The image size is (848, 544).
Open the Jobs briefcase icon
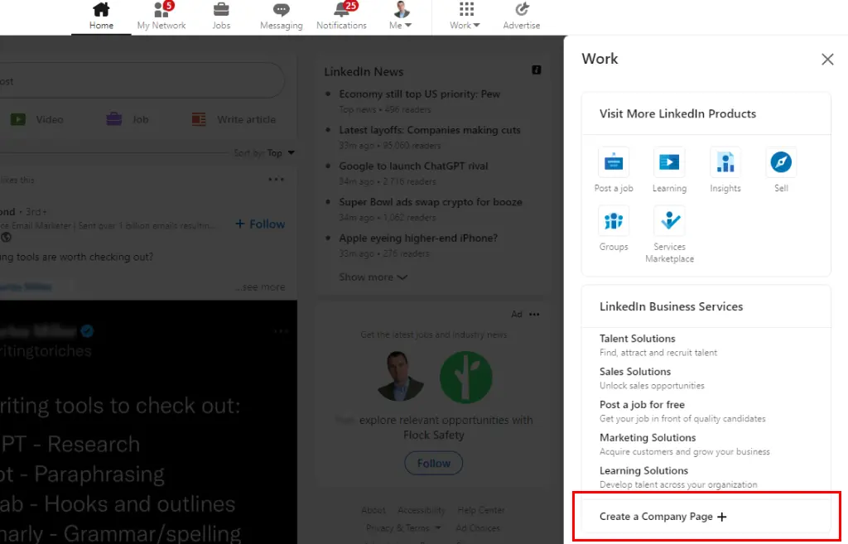tap(221, 9)
